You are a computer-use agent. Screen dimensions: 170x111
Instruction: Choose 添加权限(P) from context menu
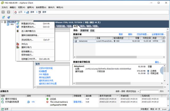click(x=35, y=40)
